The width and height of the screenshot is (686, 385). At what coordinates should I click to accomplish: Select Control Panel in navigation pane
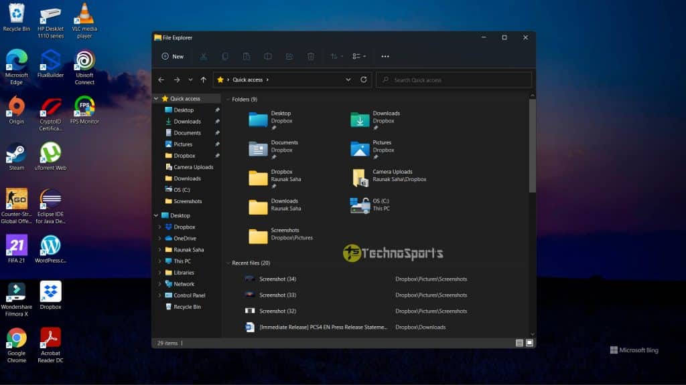coord(189,295)
